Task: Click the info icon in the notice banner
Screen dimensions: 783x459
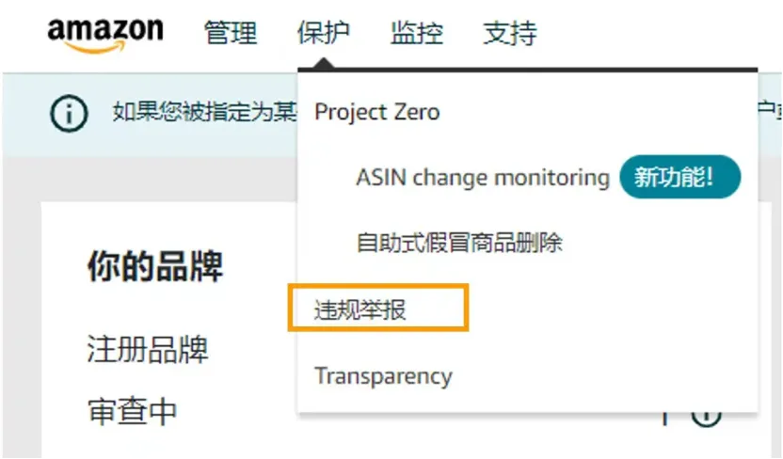Action: click(x=69, y=115)
